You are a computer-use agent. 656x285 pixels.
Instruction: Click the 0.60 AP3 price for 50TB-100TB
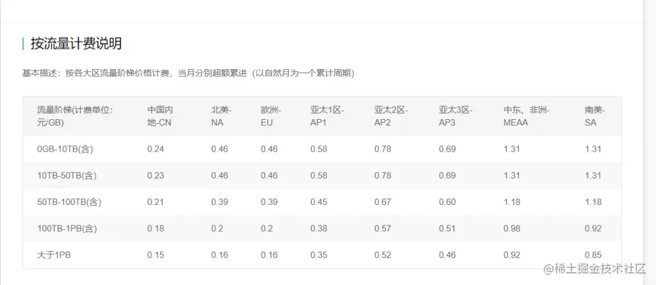pyautogui.click(x=447, y=202)
